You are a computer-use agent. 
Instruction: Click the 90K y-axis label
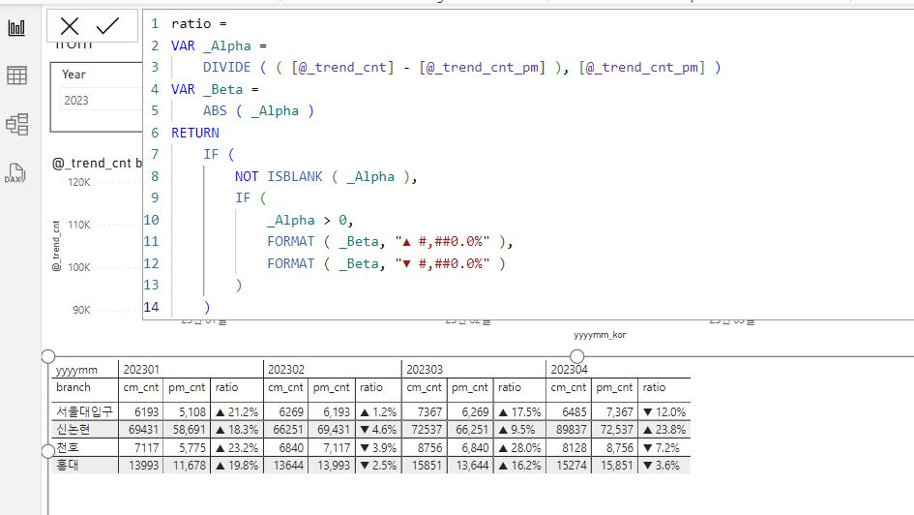(81, 310)
